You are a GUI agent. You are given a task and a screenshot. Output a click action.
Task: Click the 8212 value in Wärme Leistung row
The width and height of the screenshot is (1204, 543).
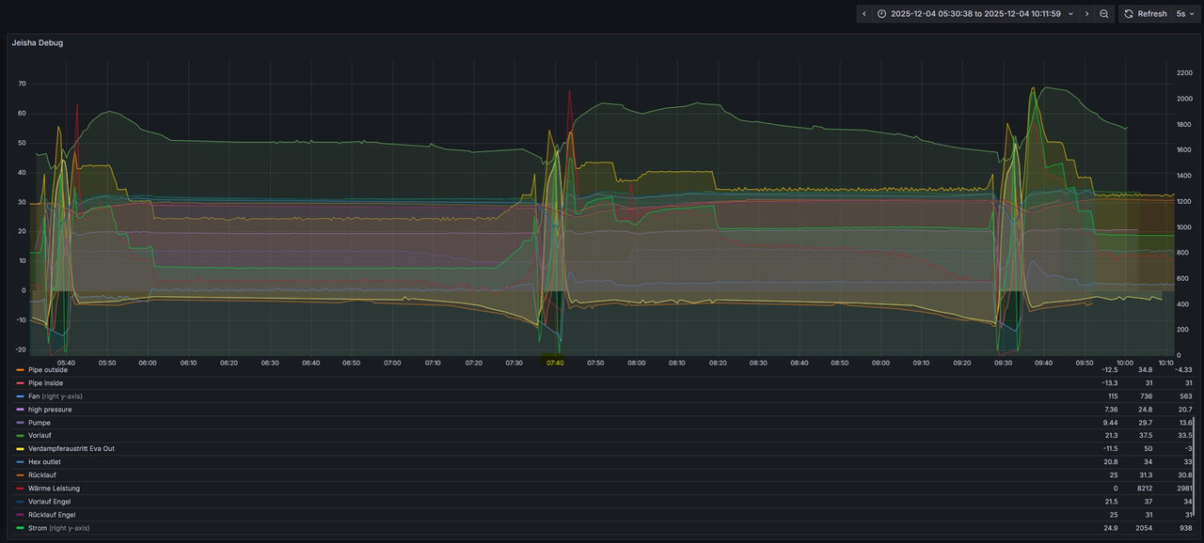tap(1145, 489)
